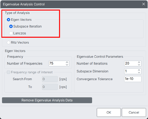
Task: Dismiss the dialog with Cancel
Action: click(134, 112)
